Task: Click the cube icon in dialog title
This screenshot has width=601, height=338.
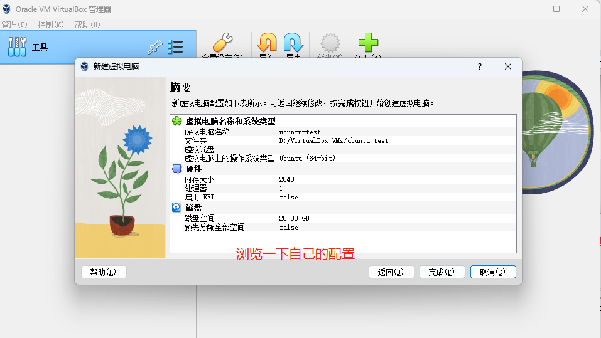Action: click(x=84, y=66)
